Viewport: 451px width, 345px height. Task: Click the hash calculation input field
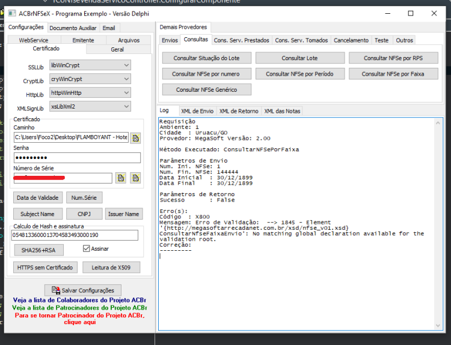coord(75,235)
